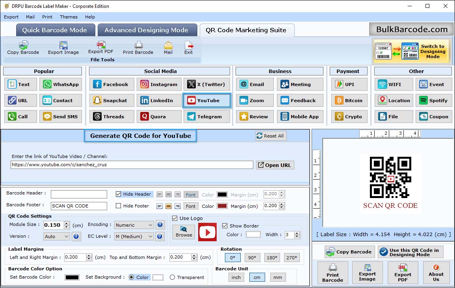
Task: Set rotation to 90°
Action: (252, 258)
